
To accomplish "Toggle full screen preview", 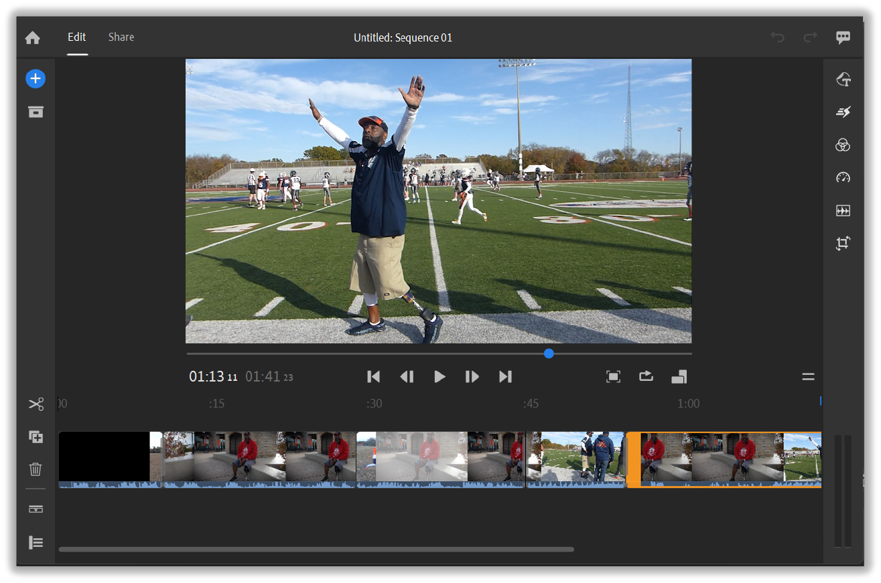I will [x=613, y=377].
